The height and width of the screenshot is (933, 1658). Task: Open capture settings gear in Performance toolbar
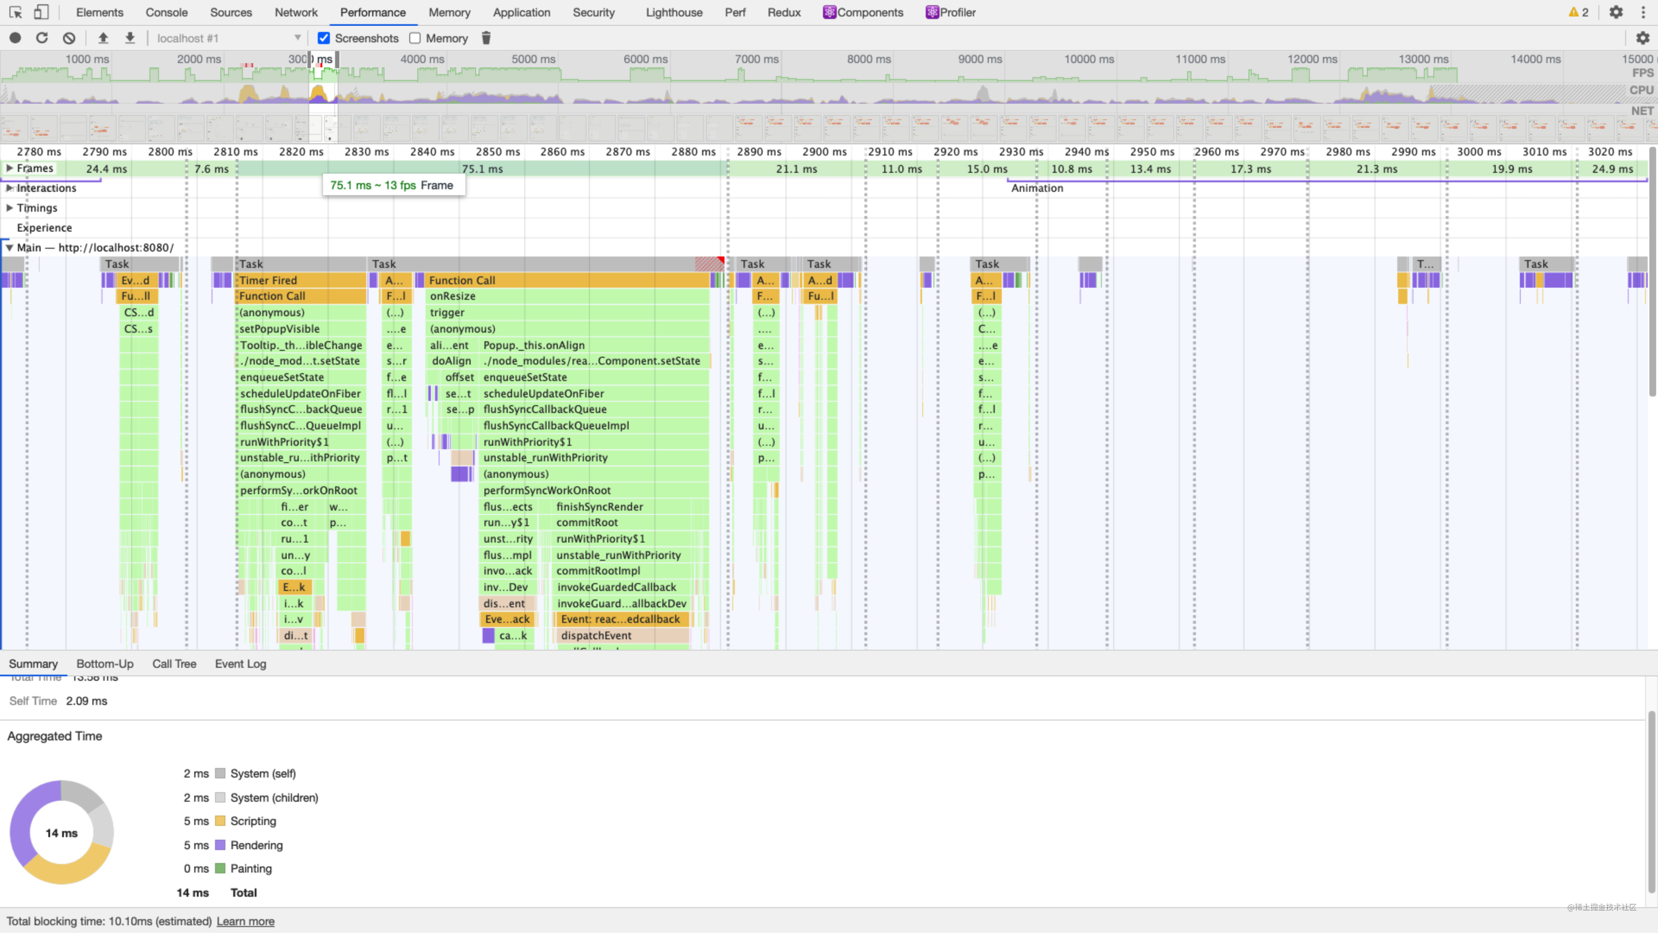1642,38
